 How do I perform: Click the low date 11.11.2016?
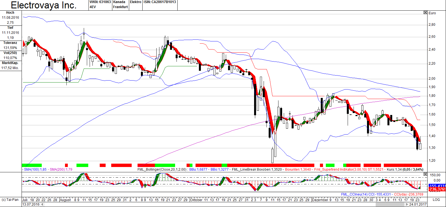10,33
